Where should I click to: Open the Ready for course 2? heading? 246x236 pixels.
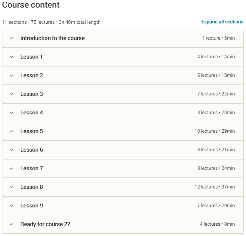point(45,224)
